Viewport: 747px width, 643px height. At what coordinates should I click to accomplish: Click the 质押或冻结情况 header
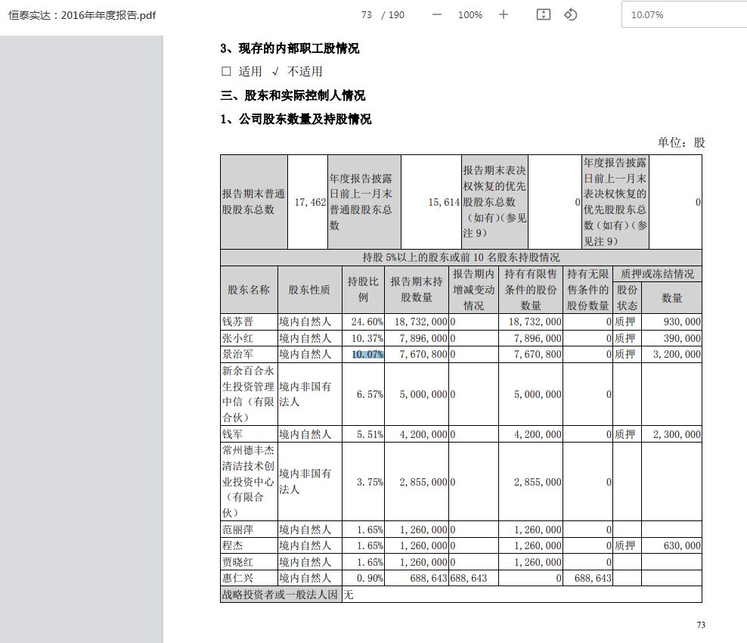[x=657, y=274]
